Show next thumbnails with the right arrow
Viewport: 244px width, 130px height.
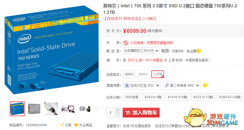[x=97, y=109]
